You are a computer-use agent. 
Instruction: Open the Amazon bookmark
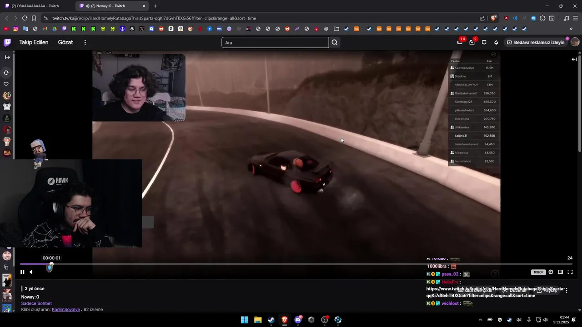pyautogui.click(x=181, y=29)
